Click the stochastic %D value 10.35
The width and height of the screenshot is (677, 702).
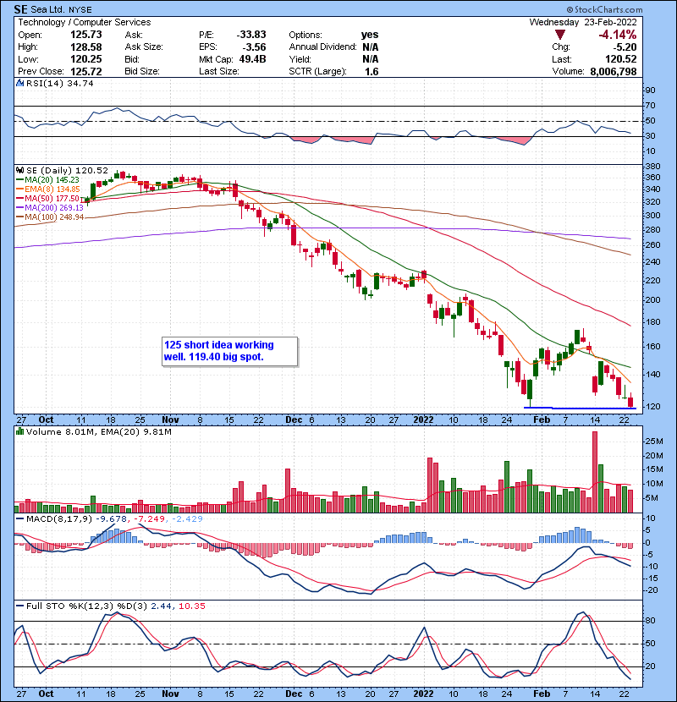(192, 606)
